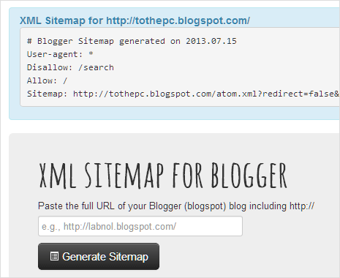Focus the Blogger blog URL input field

(x=140, y=226)
